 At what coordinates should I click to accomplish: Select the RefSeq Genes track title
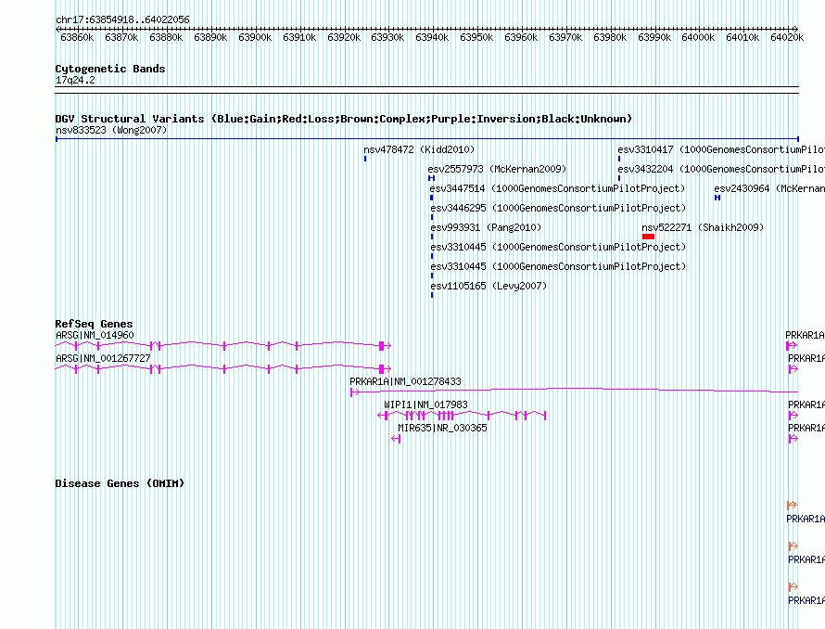(x=95, y=324)
